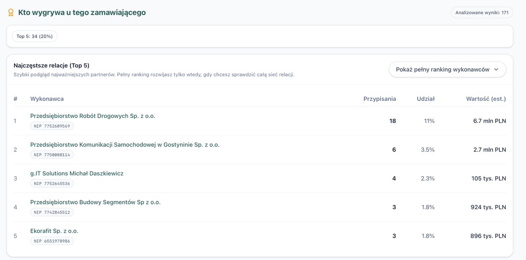Click the NIP 7750000114 tag

tap(52, 155)
